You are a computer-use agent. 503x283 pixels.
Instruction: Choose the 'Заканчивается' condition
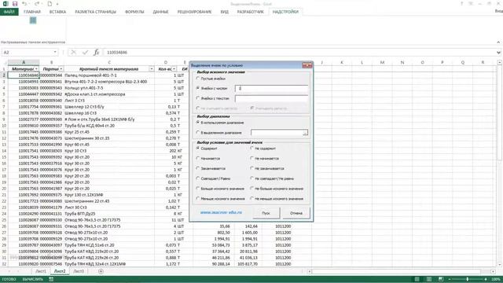pos(198,167)
